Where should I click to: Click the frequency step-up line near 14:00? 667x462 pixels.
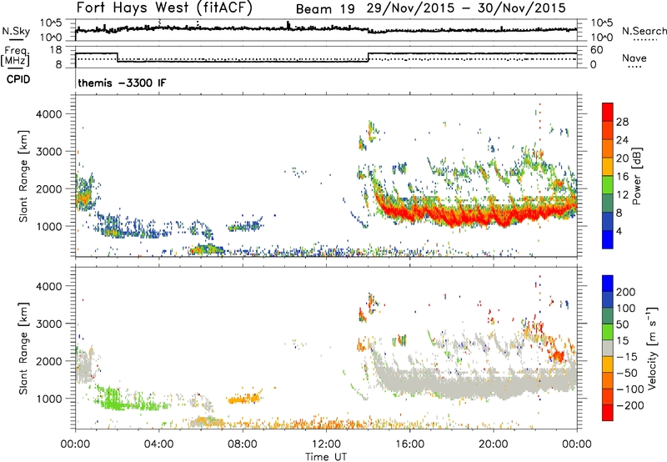click(x=369, y=58)
